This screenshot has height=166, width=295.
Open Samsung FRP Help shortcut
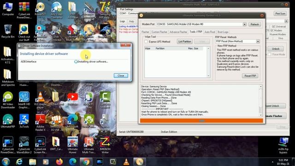tap(105, 10)
